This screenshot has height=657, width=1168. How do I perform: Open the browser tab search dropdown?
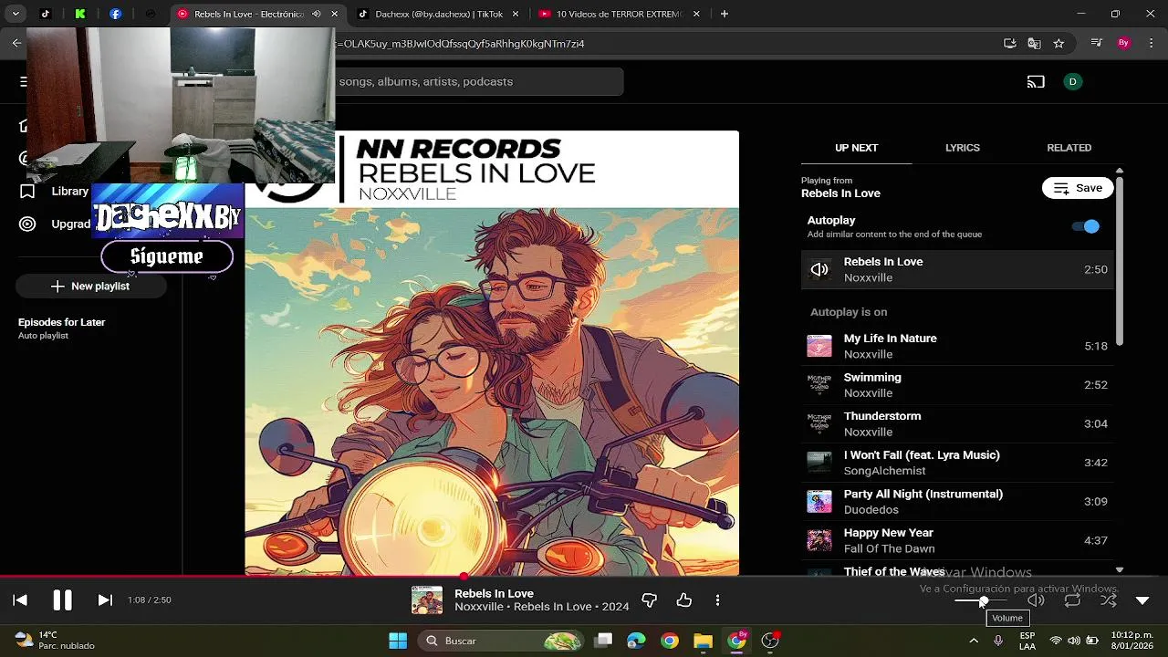click(x=16, y=14)
